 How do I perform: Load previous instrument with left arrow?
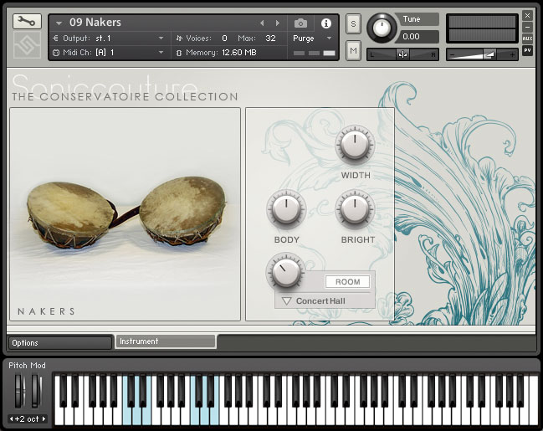pyautogui.click(x=262, y=23)
